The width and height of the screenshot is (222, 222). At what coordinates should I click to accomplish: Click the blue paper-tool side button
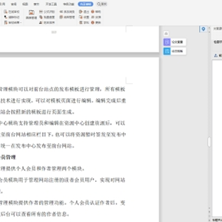click(175, 51)
